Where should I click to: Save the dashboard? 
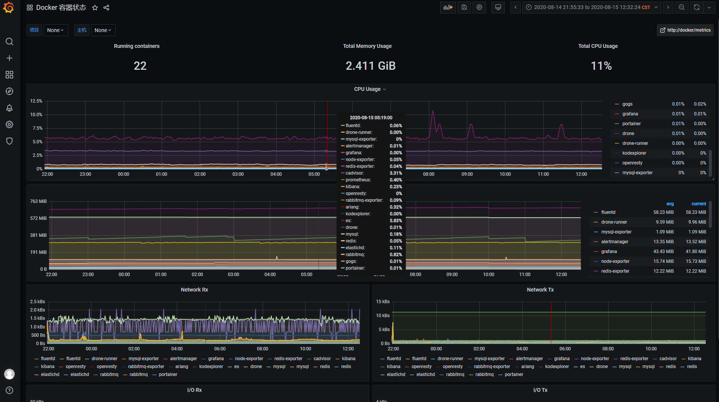(x=464, y=7)
